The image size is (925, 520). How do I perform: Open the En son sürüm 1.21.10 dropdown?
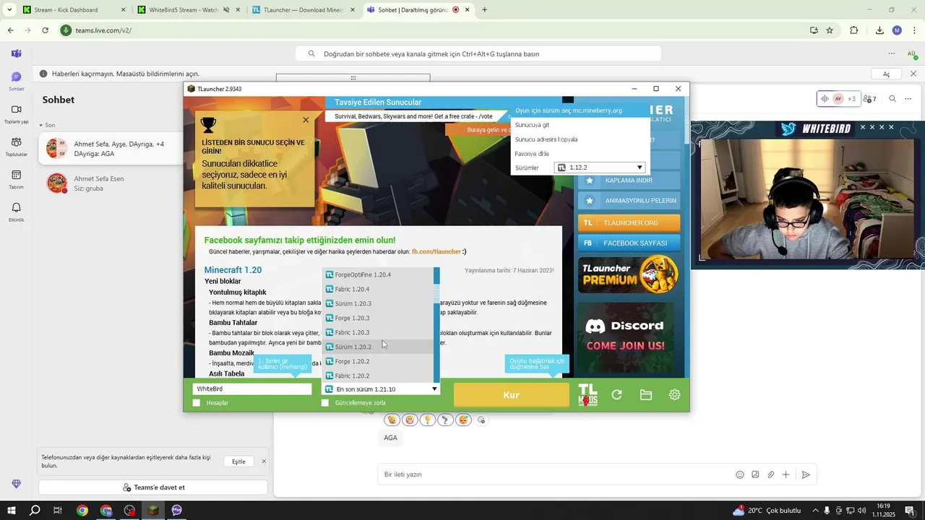pyautogui.click(x=381, y=389)
